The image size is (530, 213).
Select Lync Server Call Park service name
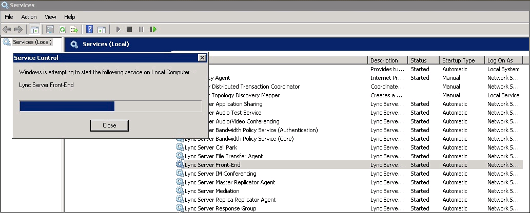210,147
